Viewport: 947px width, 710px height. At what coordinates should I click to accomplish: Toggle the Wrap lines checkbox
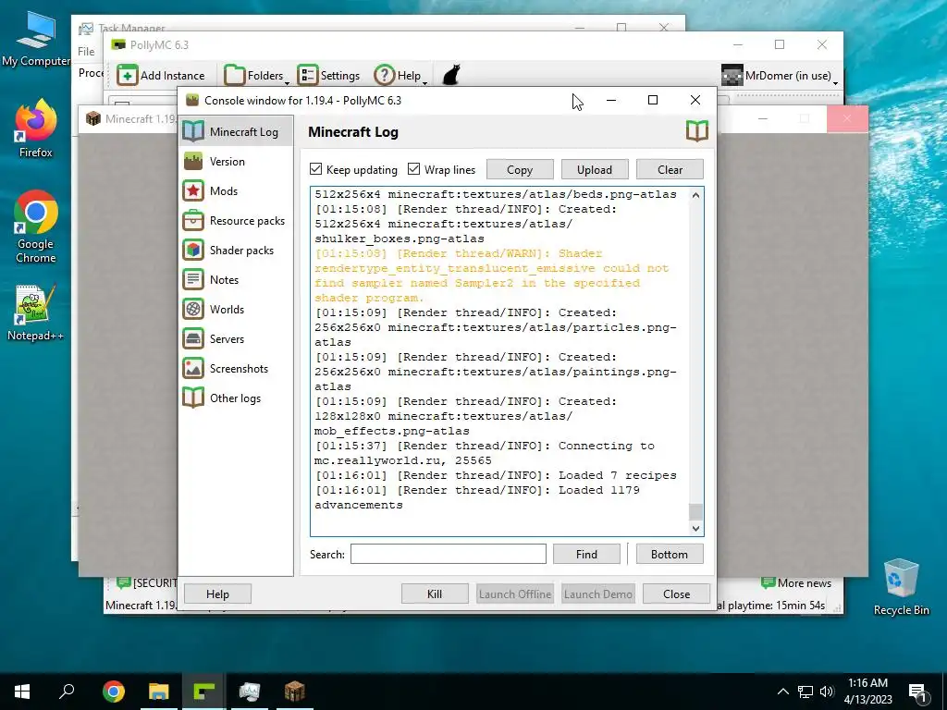pyautogui.click(x=413, y=169)
